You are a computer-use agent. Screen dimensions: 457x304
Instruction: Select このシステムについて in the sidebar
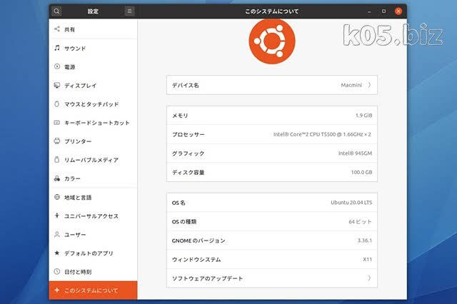click(93, 290)
